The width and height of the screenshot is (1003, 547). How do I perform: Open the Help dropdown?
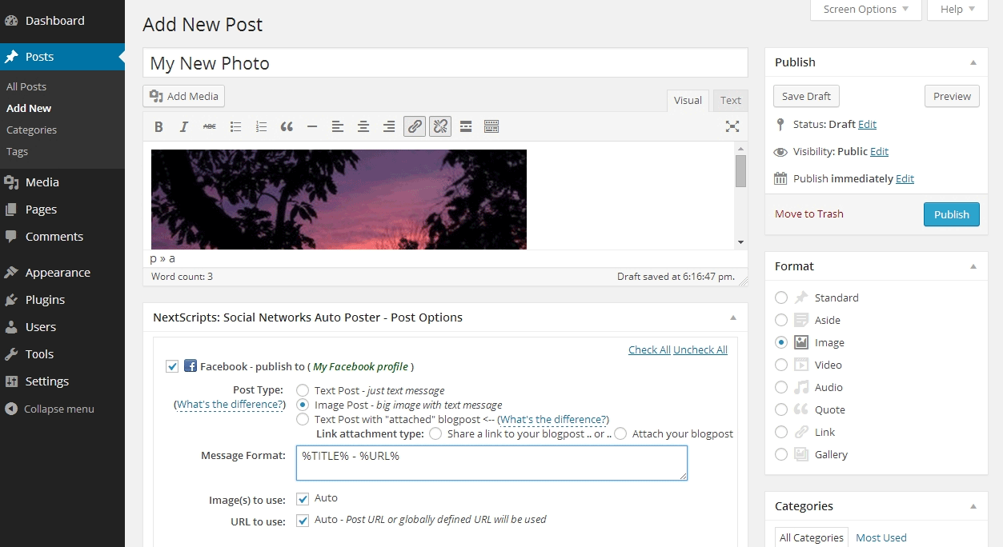957,10
